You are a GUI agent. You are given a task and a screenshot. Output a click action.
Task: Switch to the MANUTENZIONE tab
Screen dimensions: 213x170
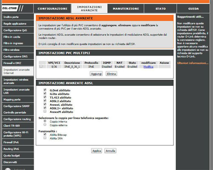[x=126, y=9]
